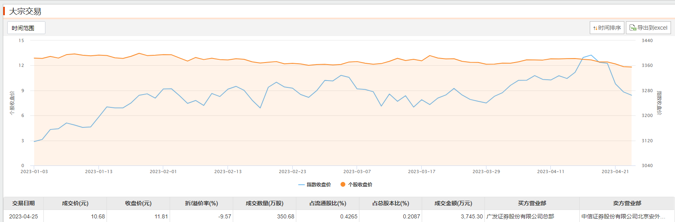Viewport: 675px width, 222px height.
Task: Select the 买方营业部 column header
Action: [x=532, y=203]
